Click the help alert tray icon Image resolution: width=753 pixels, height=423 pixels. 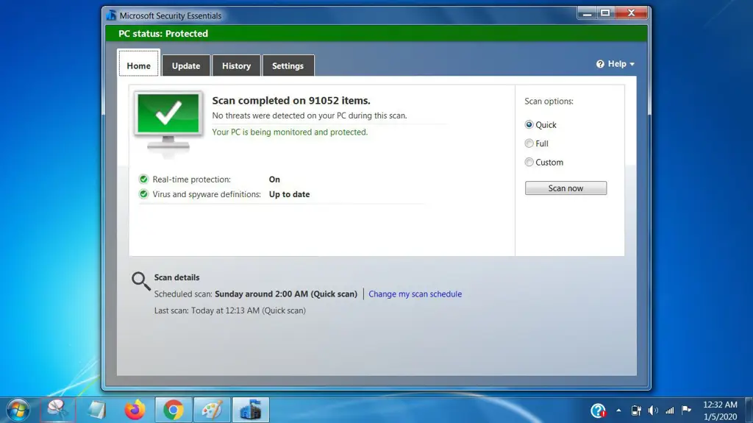point(598,410)
